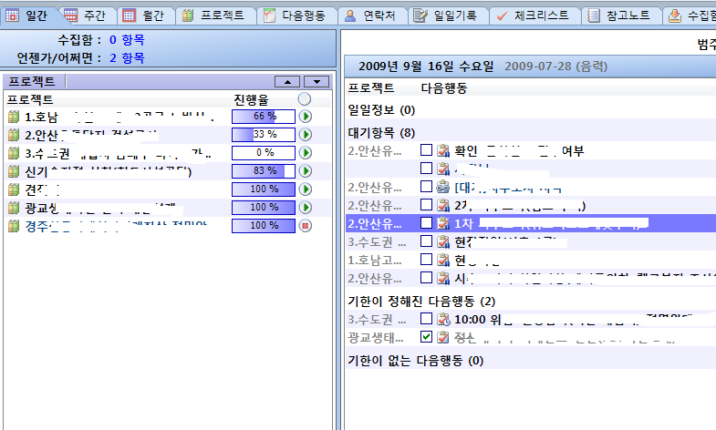Click the 일일정보 (0) section header

(381, 110)
